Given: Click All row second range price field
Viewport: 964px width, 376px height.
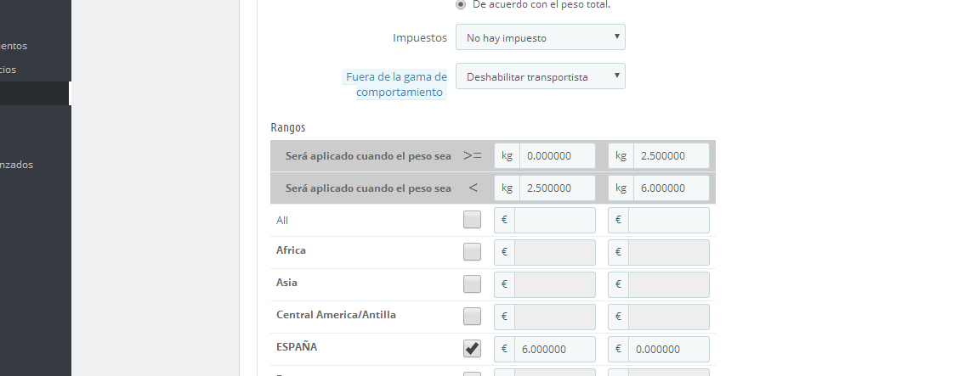Looking at the screenshot, I should pos(668,220).
